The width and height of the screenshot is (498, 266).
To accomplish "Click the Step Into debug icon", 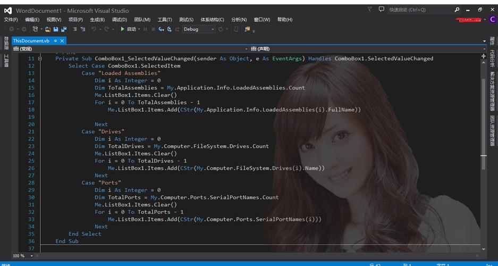I will [x=161, y=29].
